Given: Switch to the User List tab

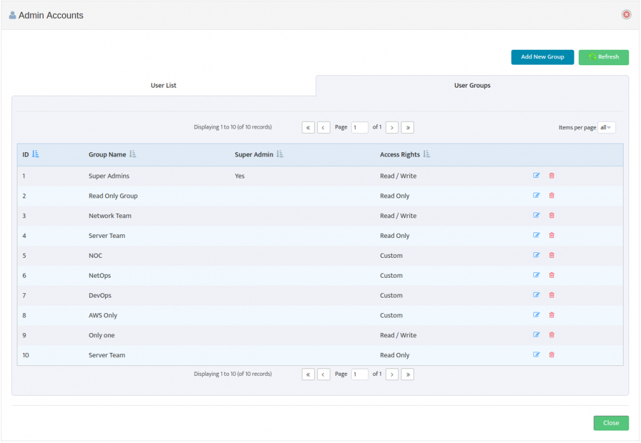Looking at the screenshot, I should point(163,85).
